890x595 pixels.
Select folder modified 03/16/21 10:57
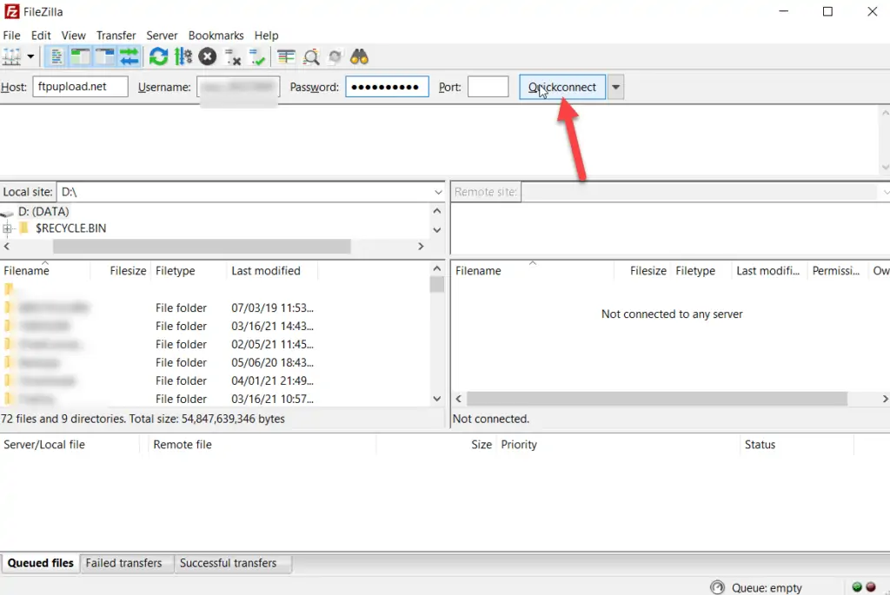216,399
